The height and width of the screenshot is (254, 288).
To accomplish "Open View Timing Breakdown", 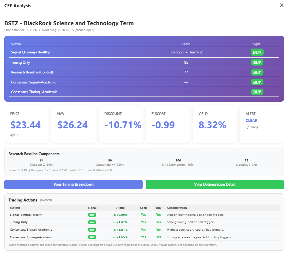I will coord(73,185).
